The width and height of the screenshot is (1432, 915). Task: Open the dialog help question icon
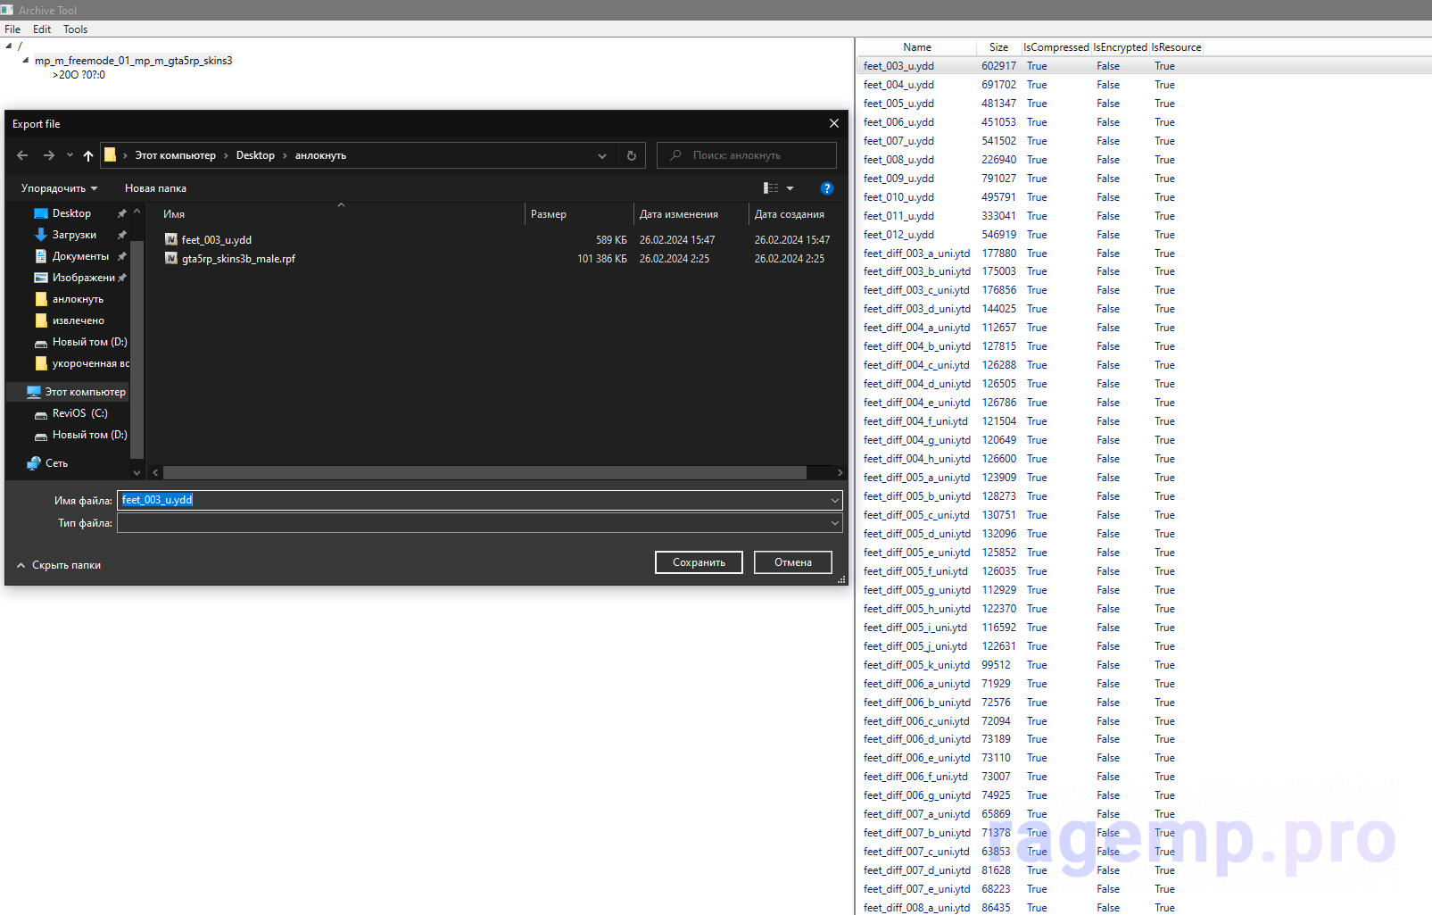pyautogui.click(x=826, y=188)
